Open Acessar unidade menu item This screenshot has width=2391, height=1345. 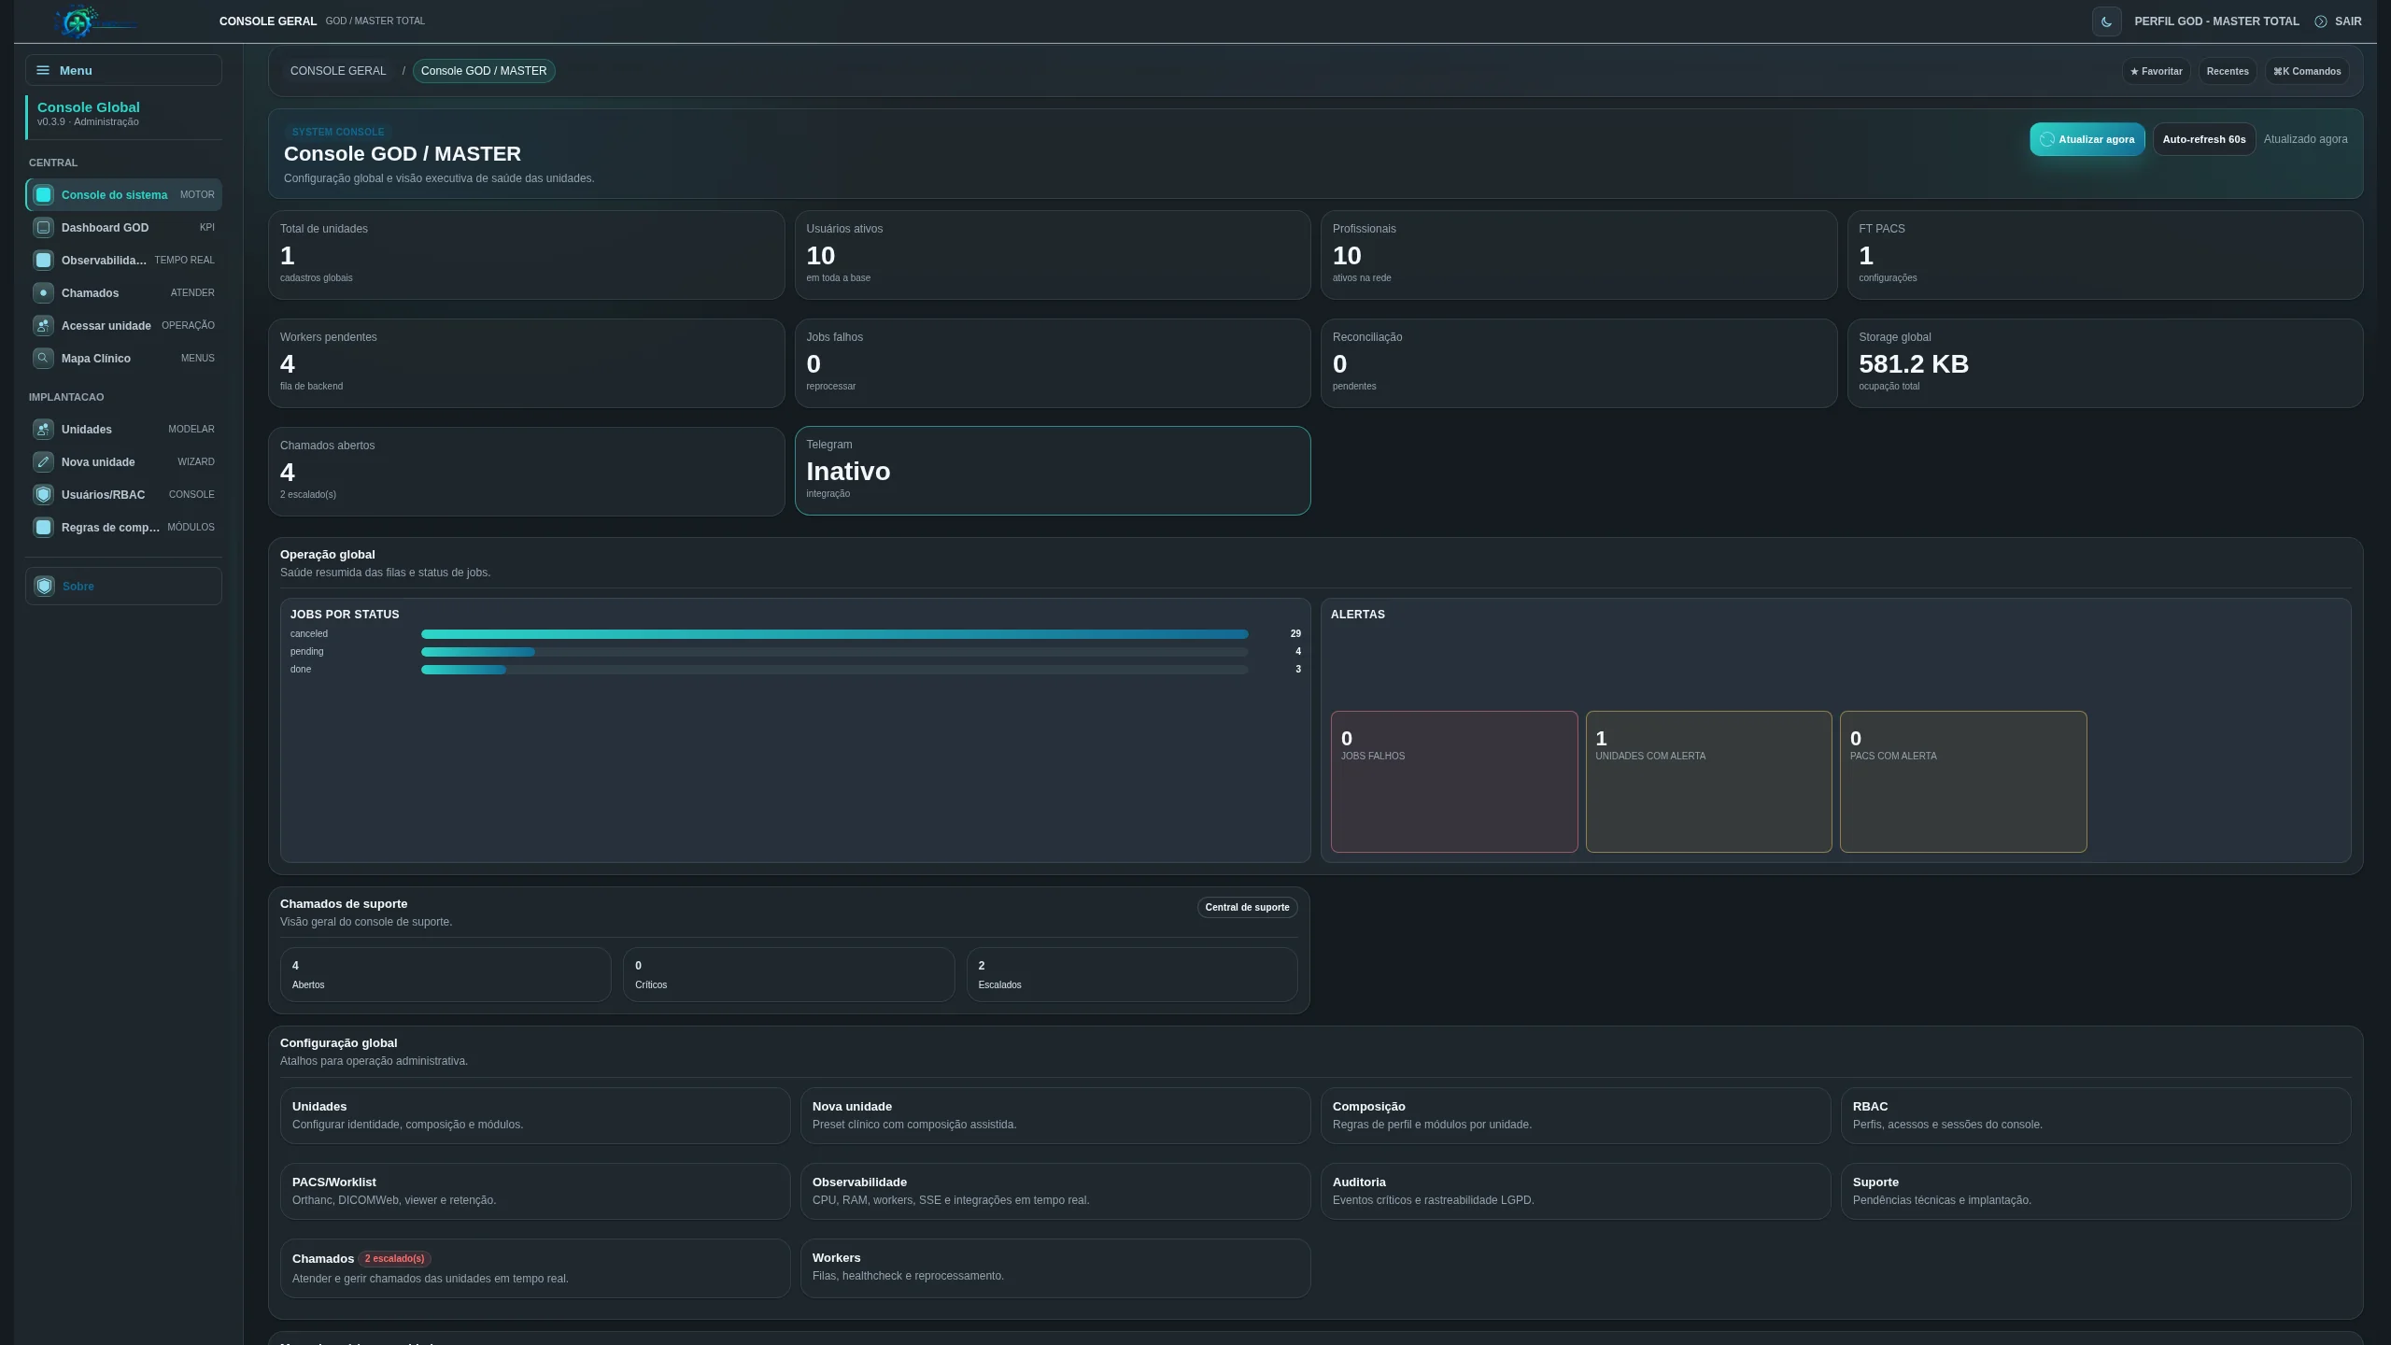123,326
